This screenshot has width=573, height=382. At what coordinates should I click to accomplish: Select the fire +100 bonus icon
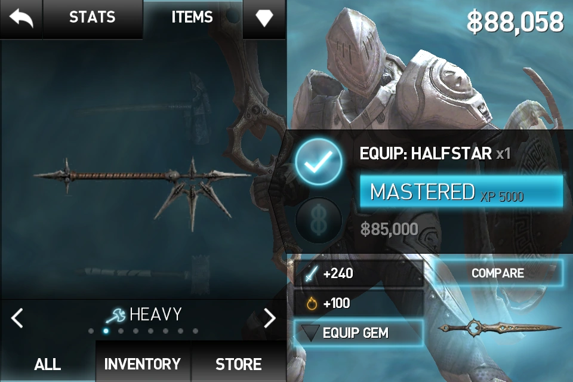(312, 303)
